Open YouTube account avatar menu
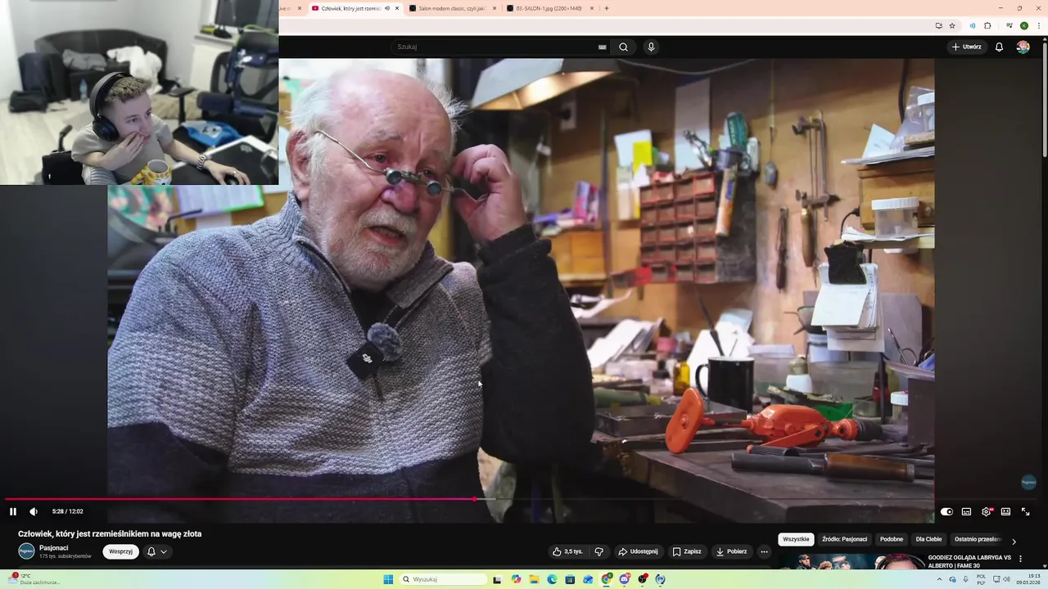 pyautogui.click(x=1023, y=47)
